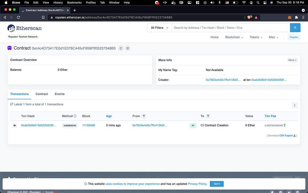Open Brave Rewards triangle icon
This screenshot has width=308, height=193.
click(x=256, y=17)
